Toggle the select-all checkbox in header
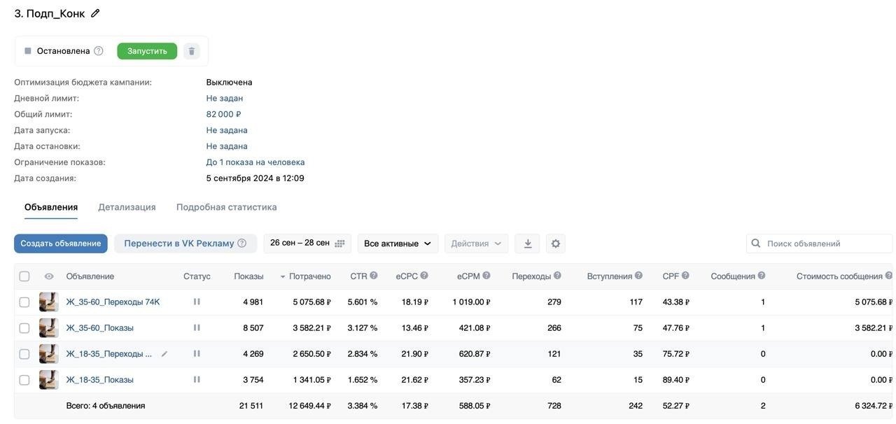This screenshot has width=896, height=424. click(24, 276)
